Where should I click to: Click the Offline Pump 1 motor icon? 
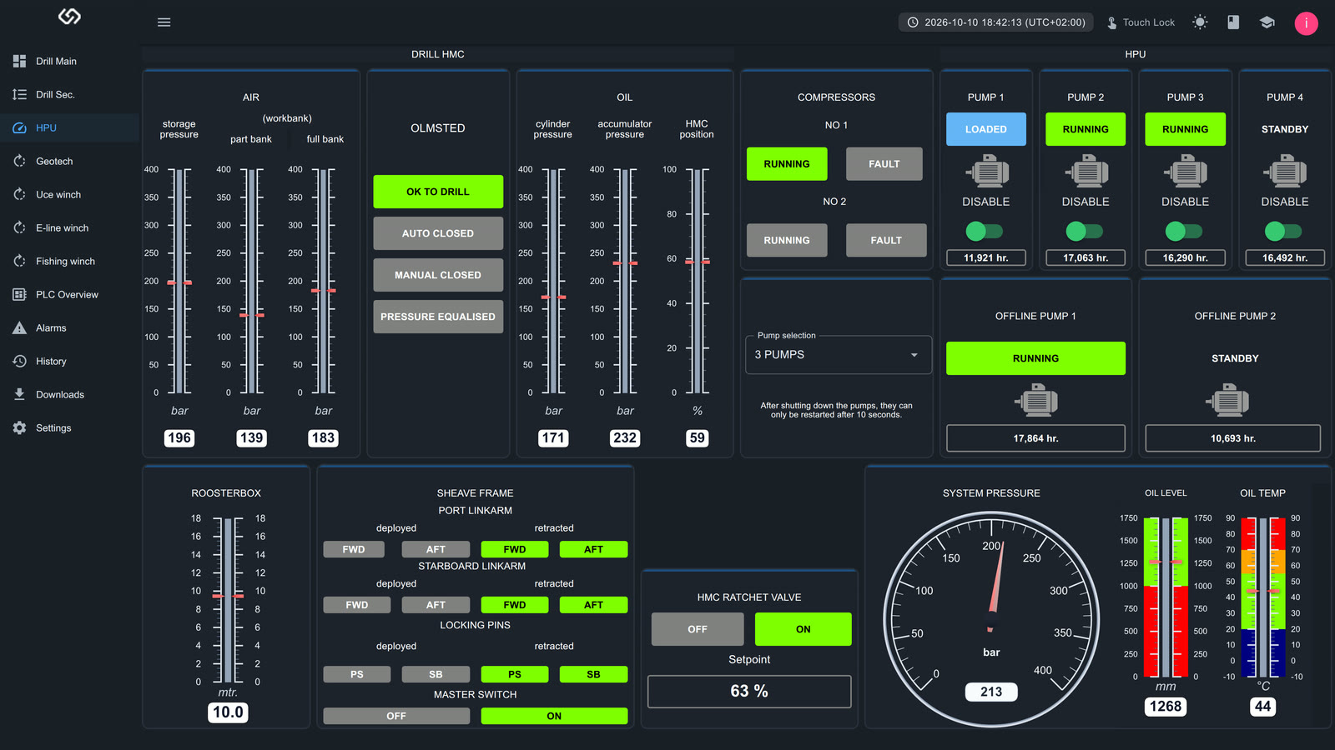point(1036,401)
